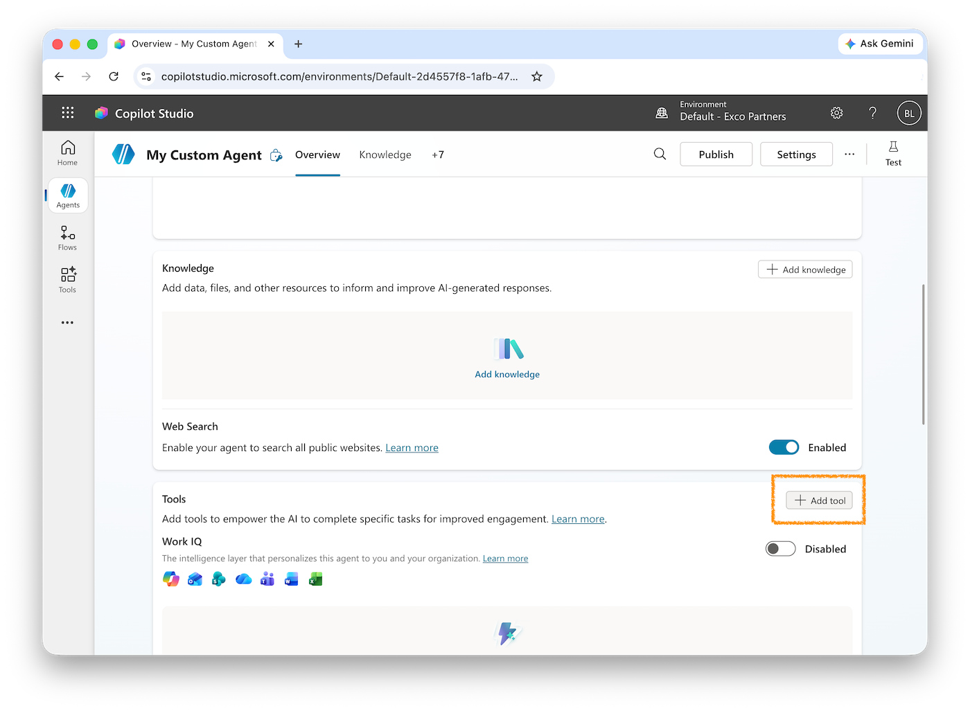Open the environment picker icon
The image size is (970, 711).
(x=662, y=113)
